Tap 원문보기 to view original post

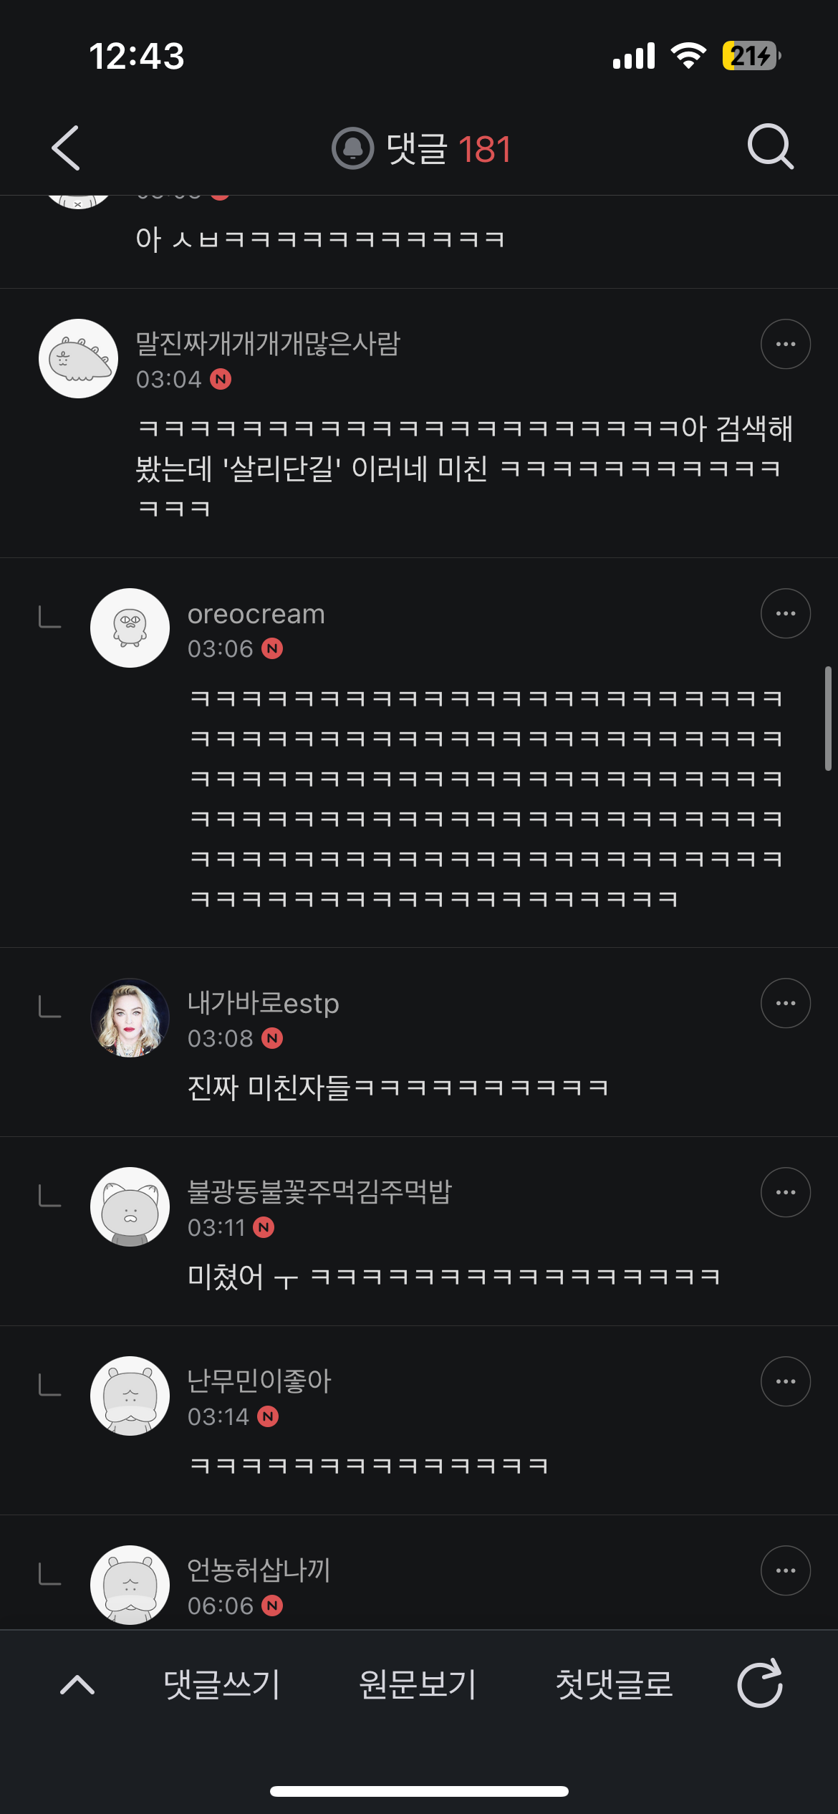(x=418, y=1684)
